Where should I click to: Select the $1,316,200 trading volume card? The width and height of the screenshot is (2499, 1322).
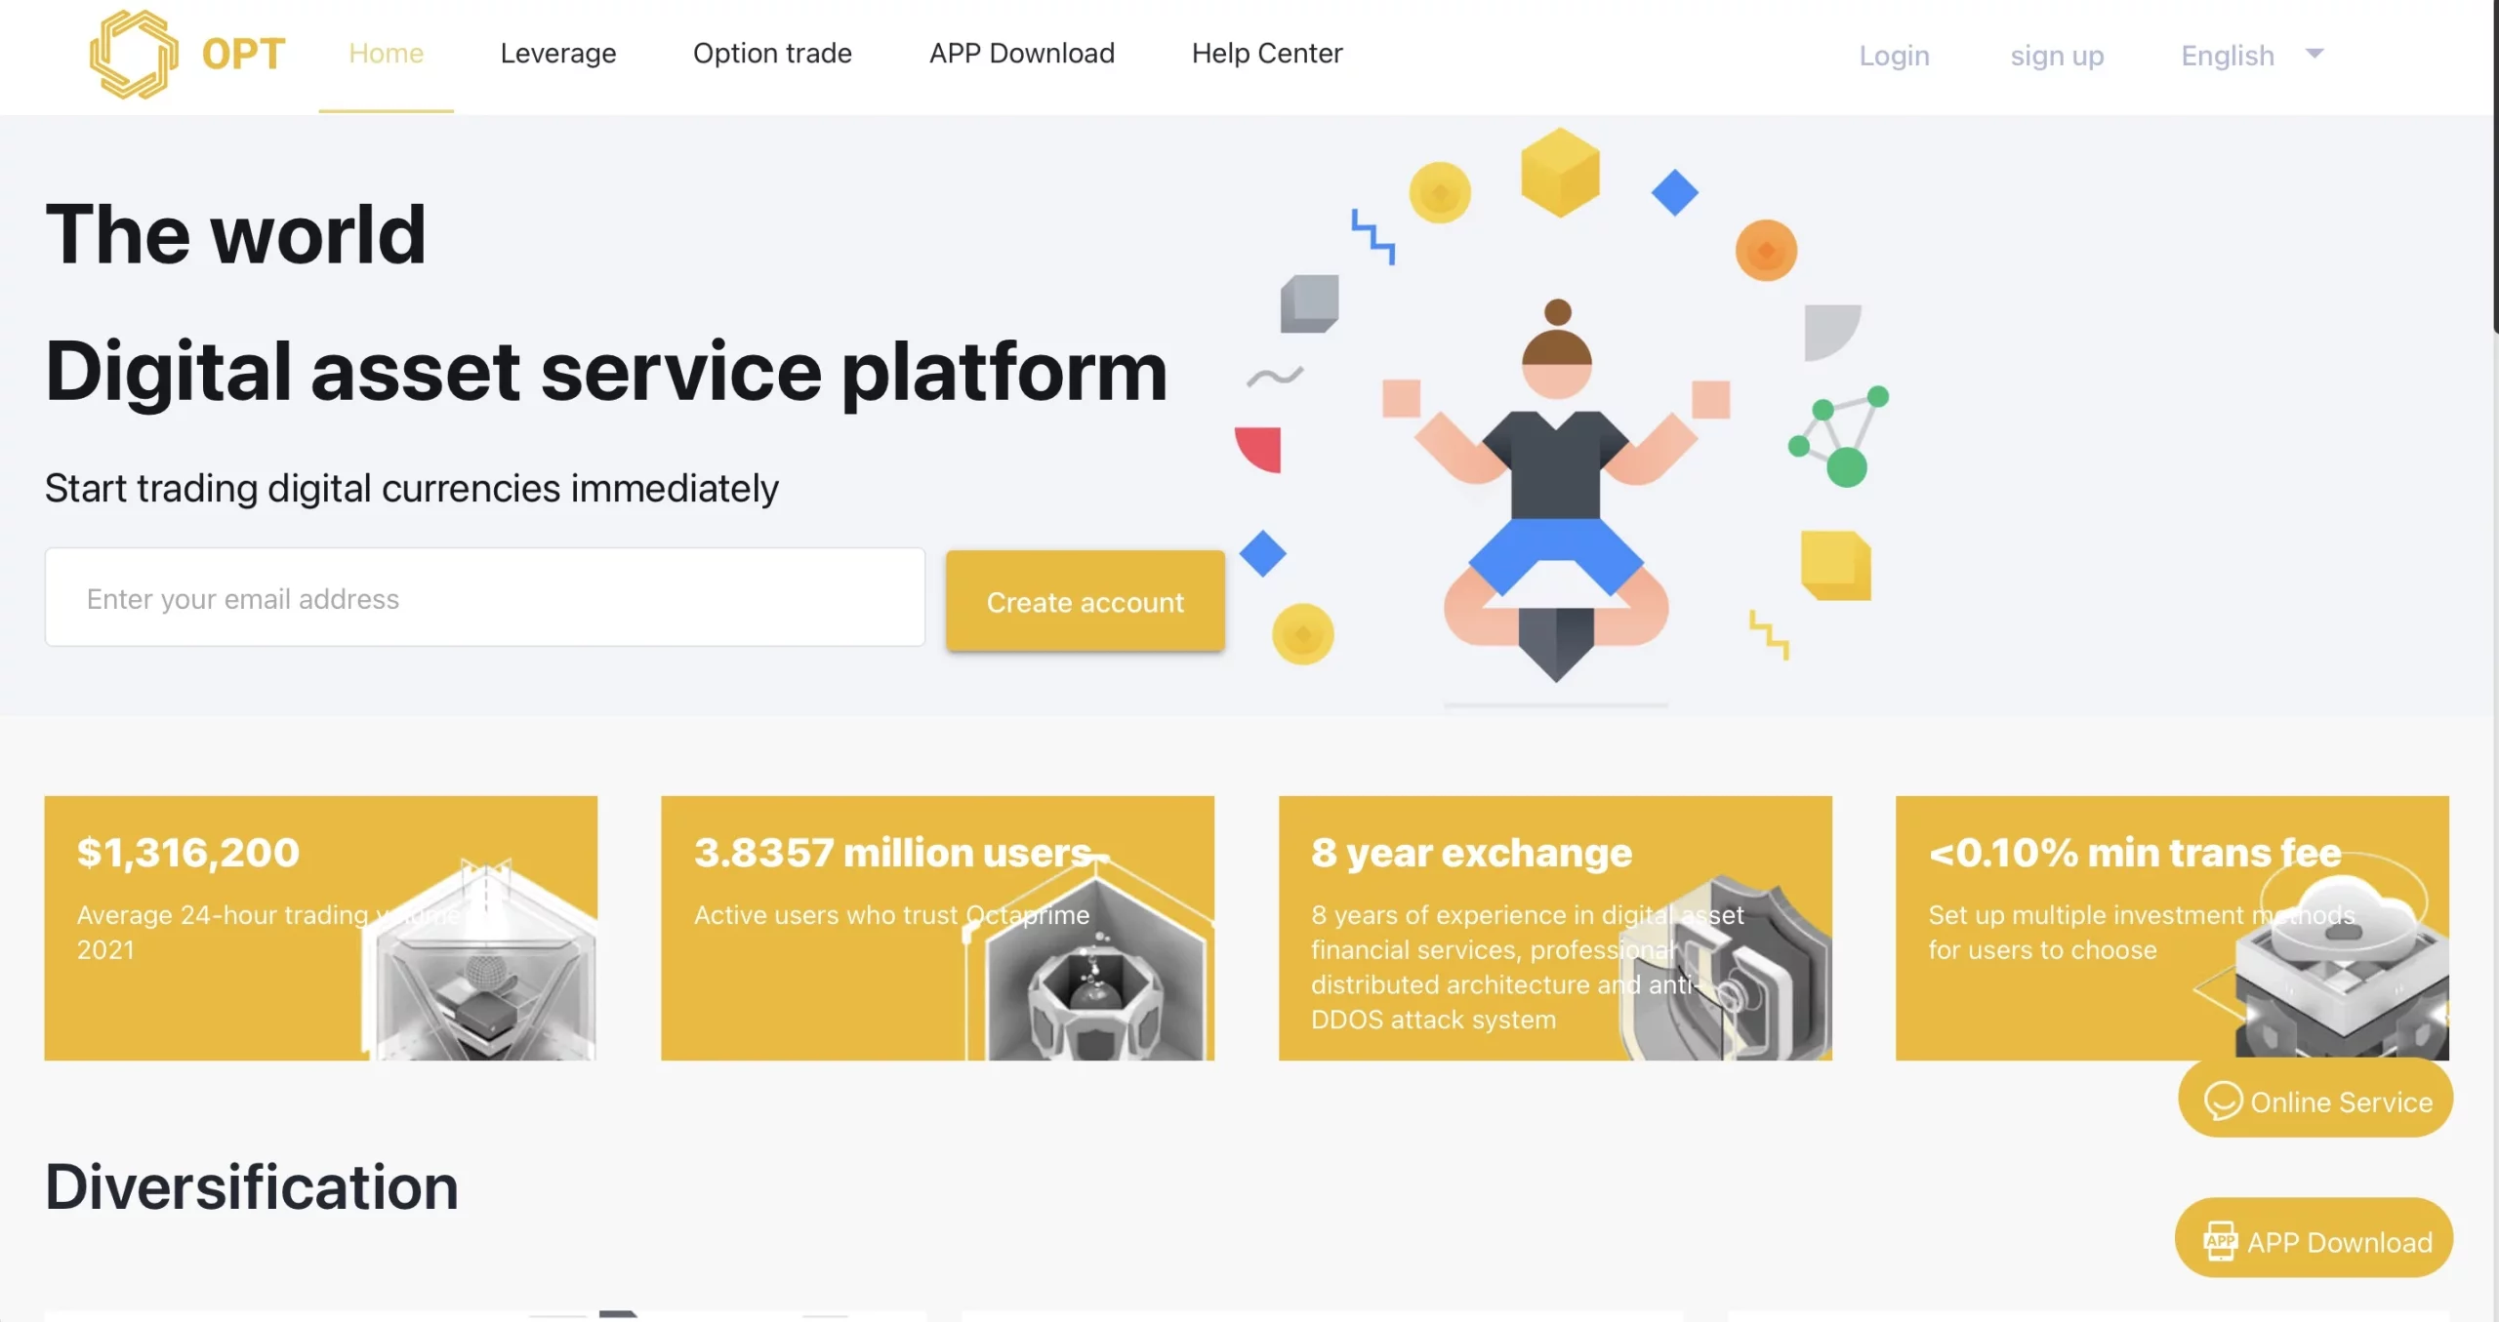(x=321, y=928)
